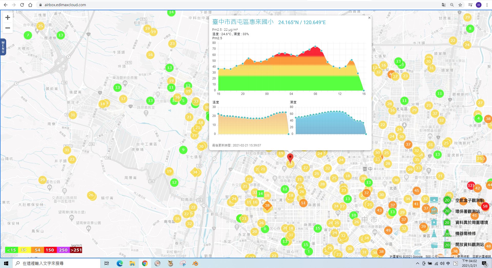The width and height of the screenshot is (492, 268).
Task: Select the orange 43 marker
Action: 379,210
